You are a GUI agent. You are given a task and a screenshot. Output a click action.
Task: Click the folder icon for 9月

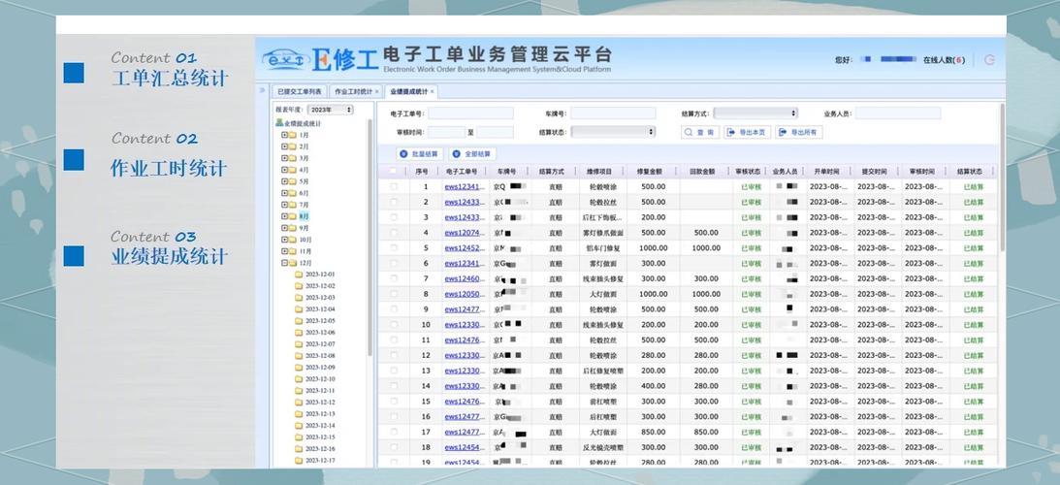[293, 228]
